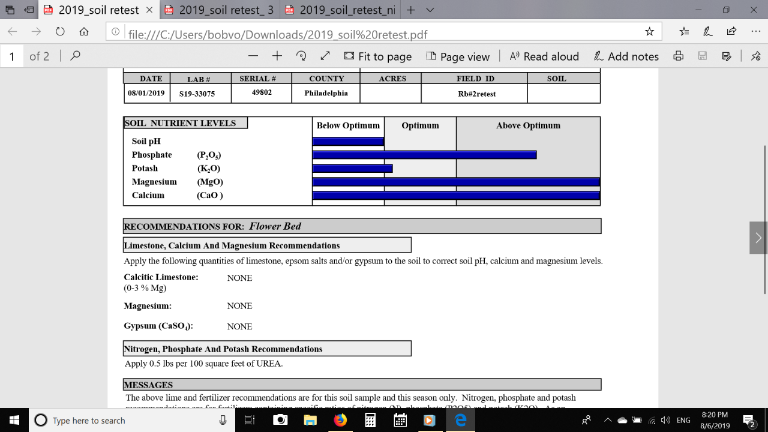Go back to previous page
Viewport: 768px width, 432px height.
[13, 32]
